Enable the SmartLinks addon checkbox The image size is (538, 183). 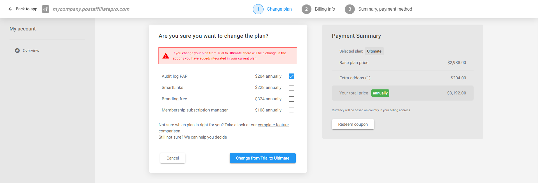click(292, 88)
